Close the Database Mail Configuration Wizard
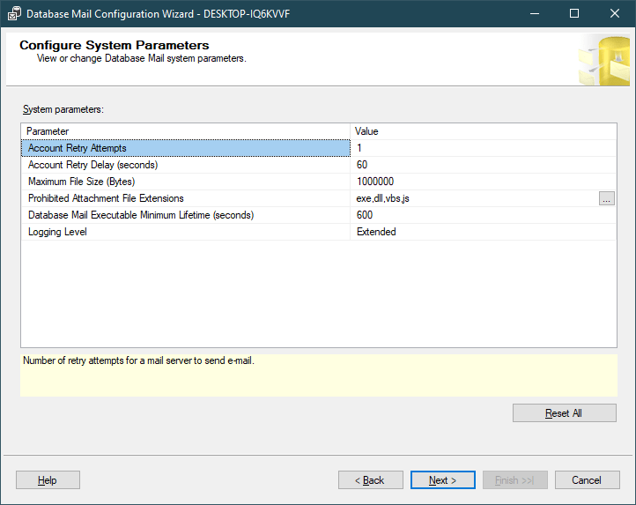 coord(615,13)
